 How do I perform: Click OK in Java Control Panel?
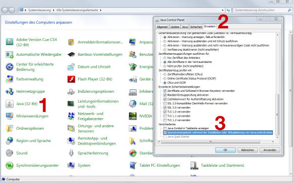tap(226, 150)
